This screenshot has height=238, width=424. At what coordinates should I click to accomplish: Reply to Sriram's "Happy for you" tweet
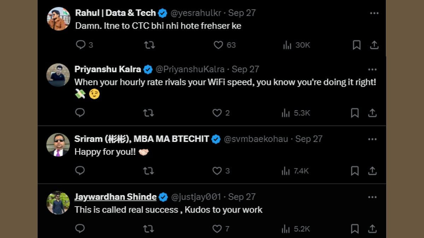[80, 171]
